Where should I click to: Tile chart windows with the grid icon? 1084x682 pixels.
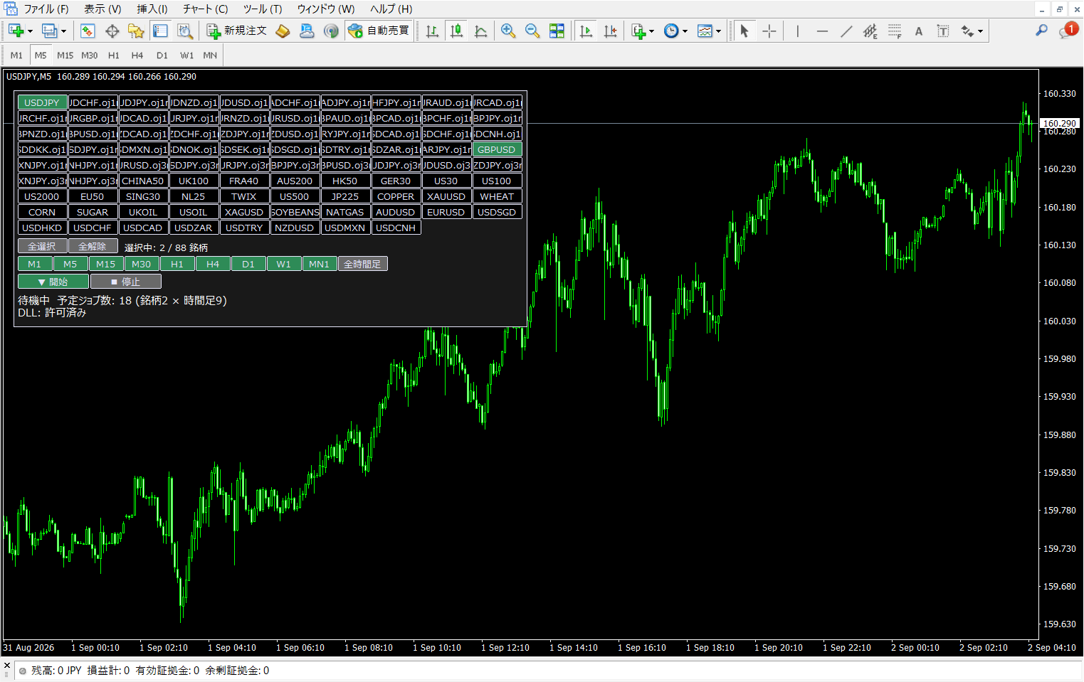[x=557, y=31]
